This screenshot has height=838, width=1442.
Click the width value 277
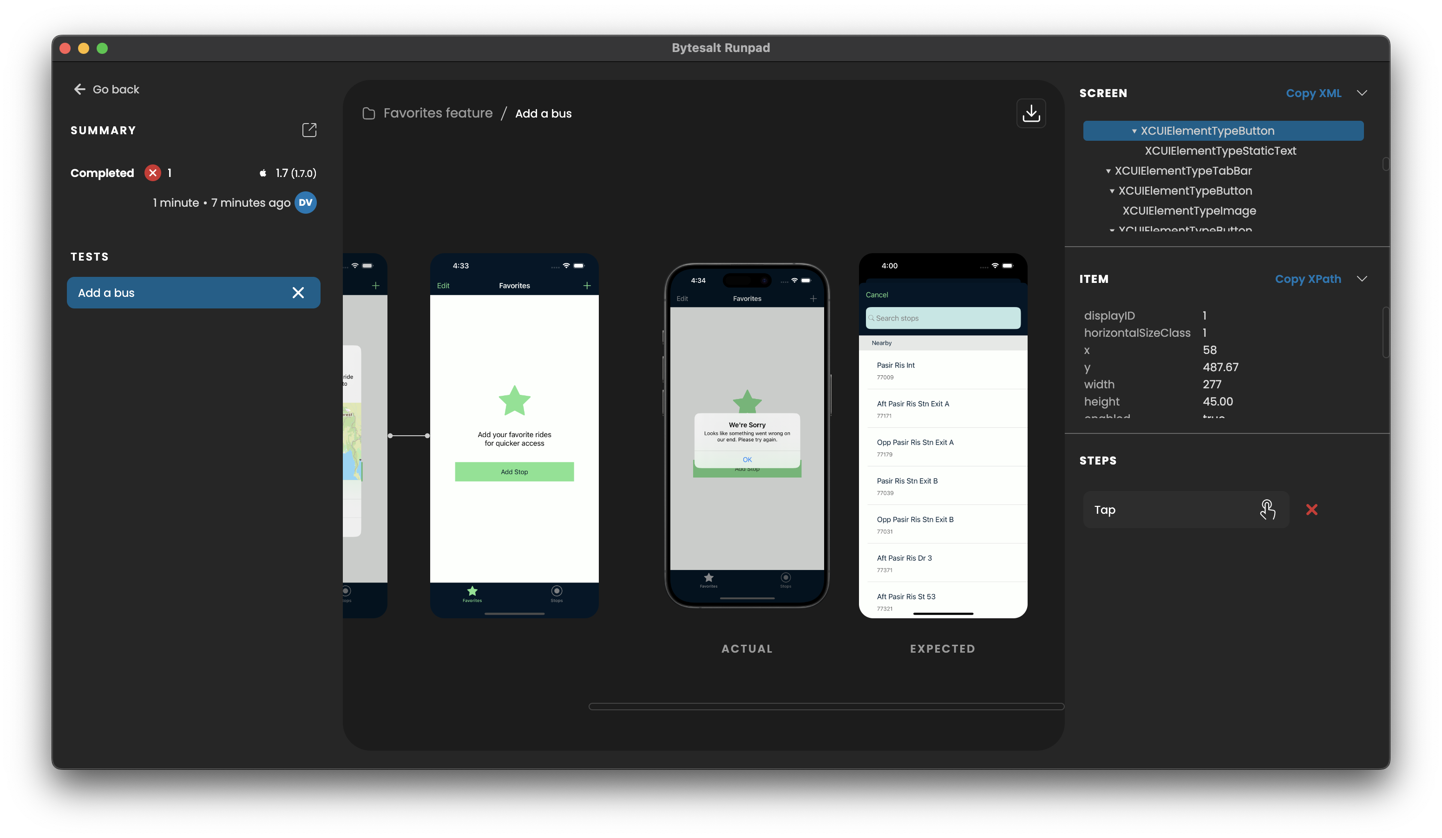coord(1212,385)
